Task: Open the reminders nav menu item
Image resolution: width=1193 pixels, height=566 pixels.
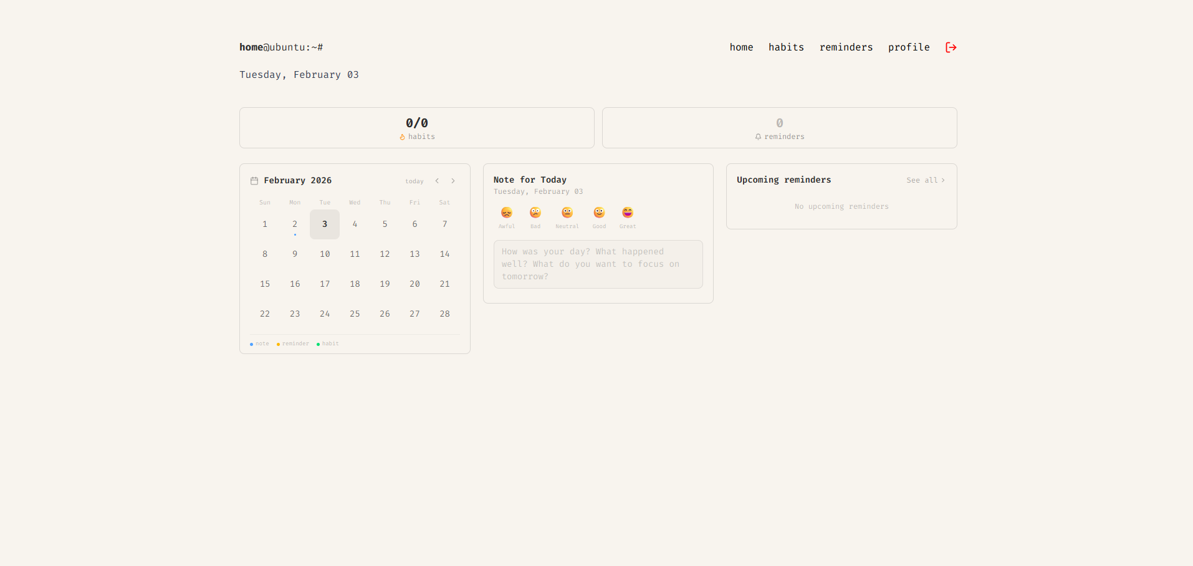Action: point(846,47)
